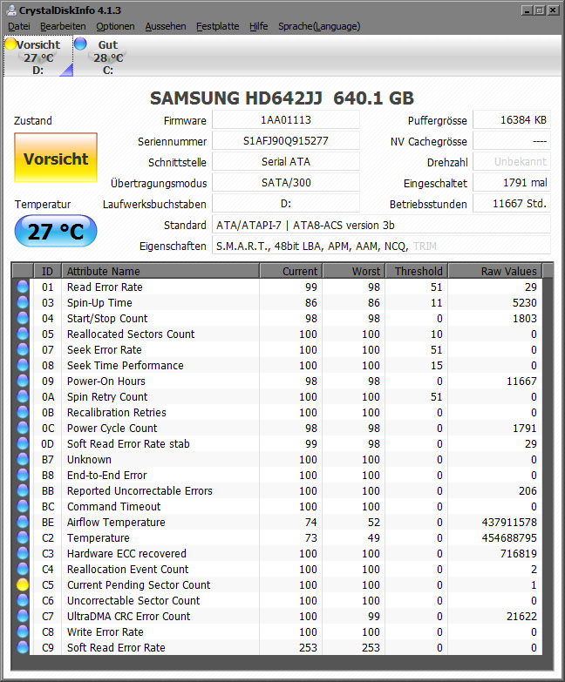565x682 pixels.
Task: Click the 27 °C temperature button
Action: click(56, 231)
